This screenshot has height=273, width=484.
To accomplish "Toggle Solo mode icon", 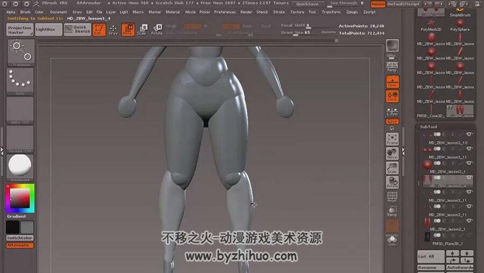I will (x=392, y=240).
